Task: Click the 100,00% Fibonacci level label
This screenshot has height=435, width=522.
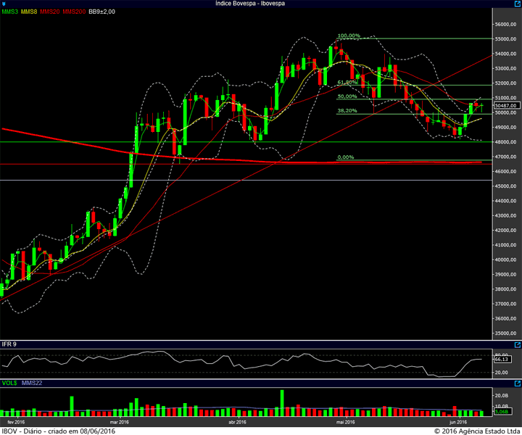Action: click(x=349, y=36)
